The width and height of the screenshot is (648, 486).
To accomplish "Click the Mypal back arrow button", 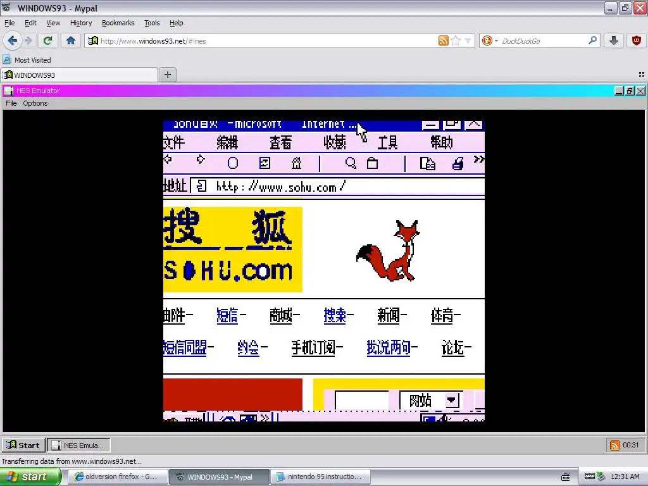I will click(x=12, y=40).
